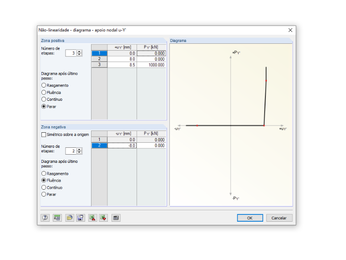
Task: Decrease Número de etapas in Zona positiva
Action: coord(79,55)
